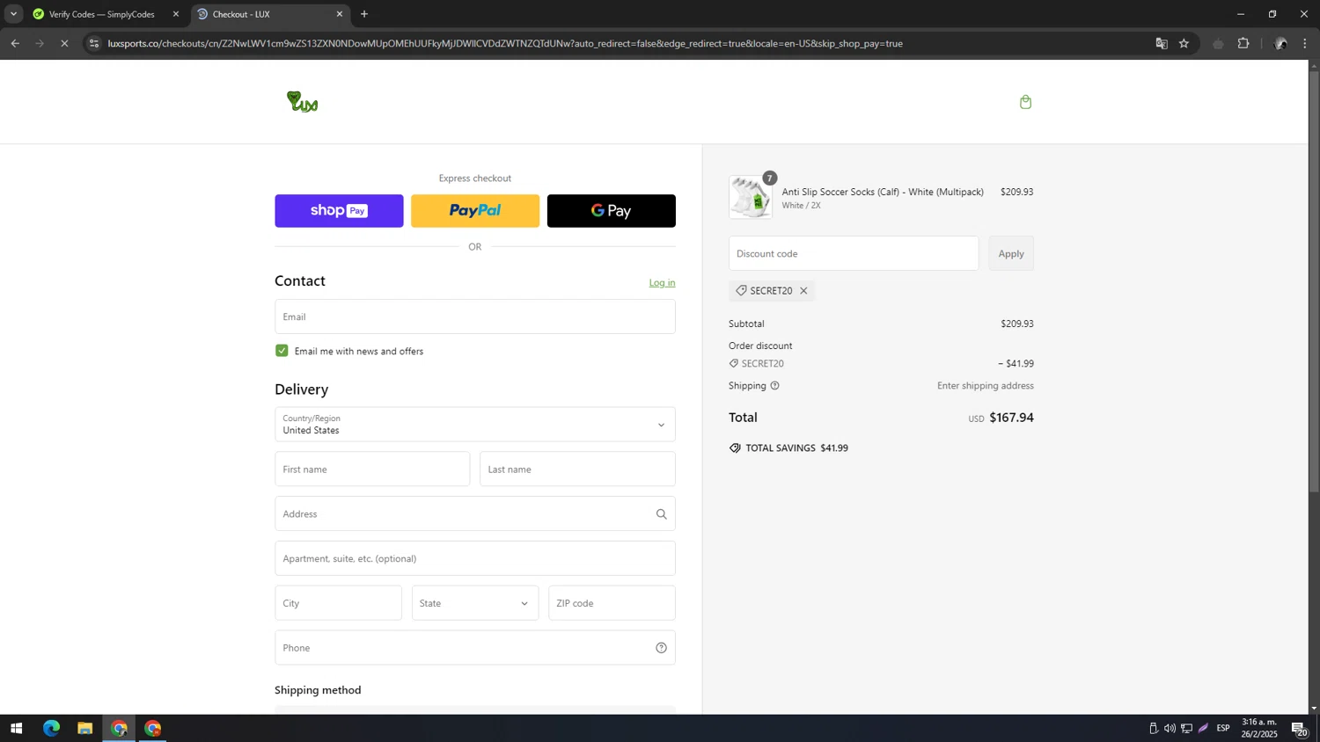The image size is (1320, 742).
Task: Click the Last name field
Action: (577, 469)
